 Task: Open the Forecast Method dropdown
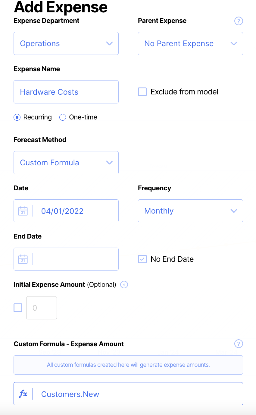[66, 163]
